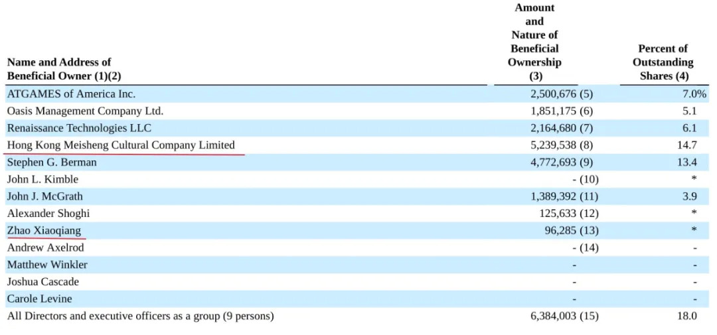Click the Alexander Shoghi name
Image resolution: width=717 pixels, height=335 pixels.
click(x=48, y=214)
